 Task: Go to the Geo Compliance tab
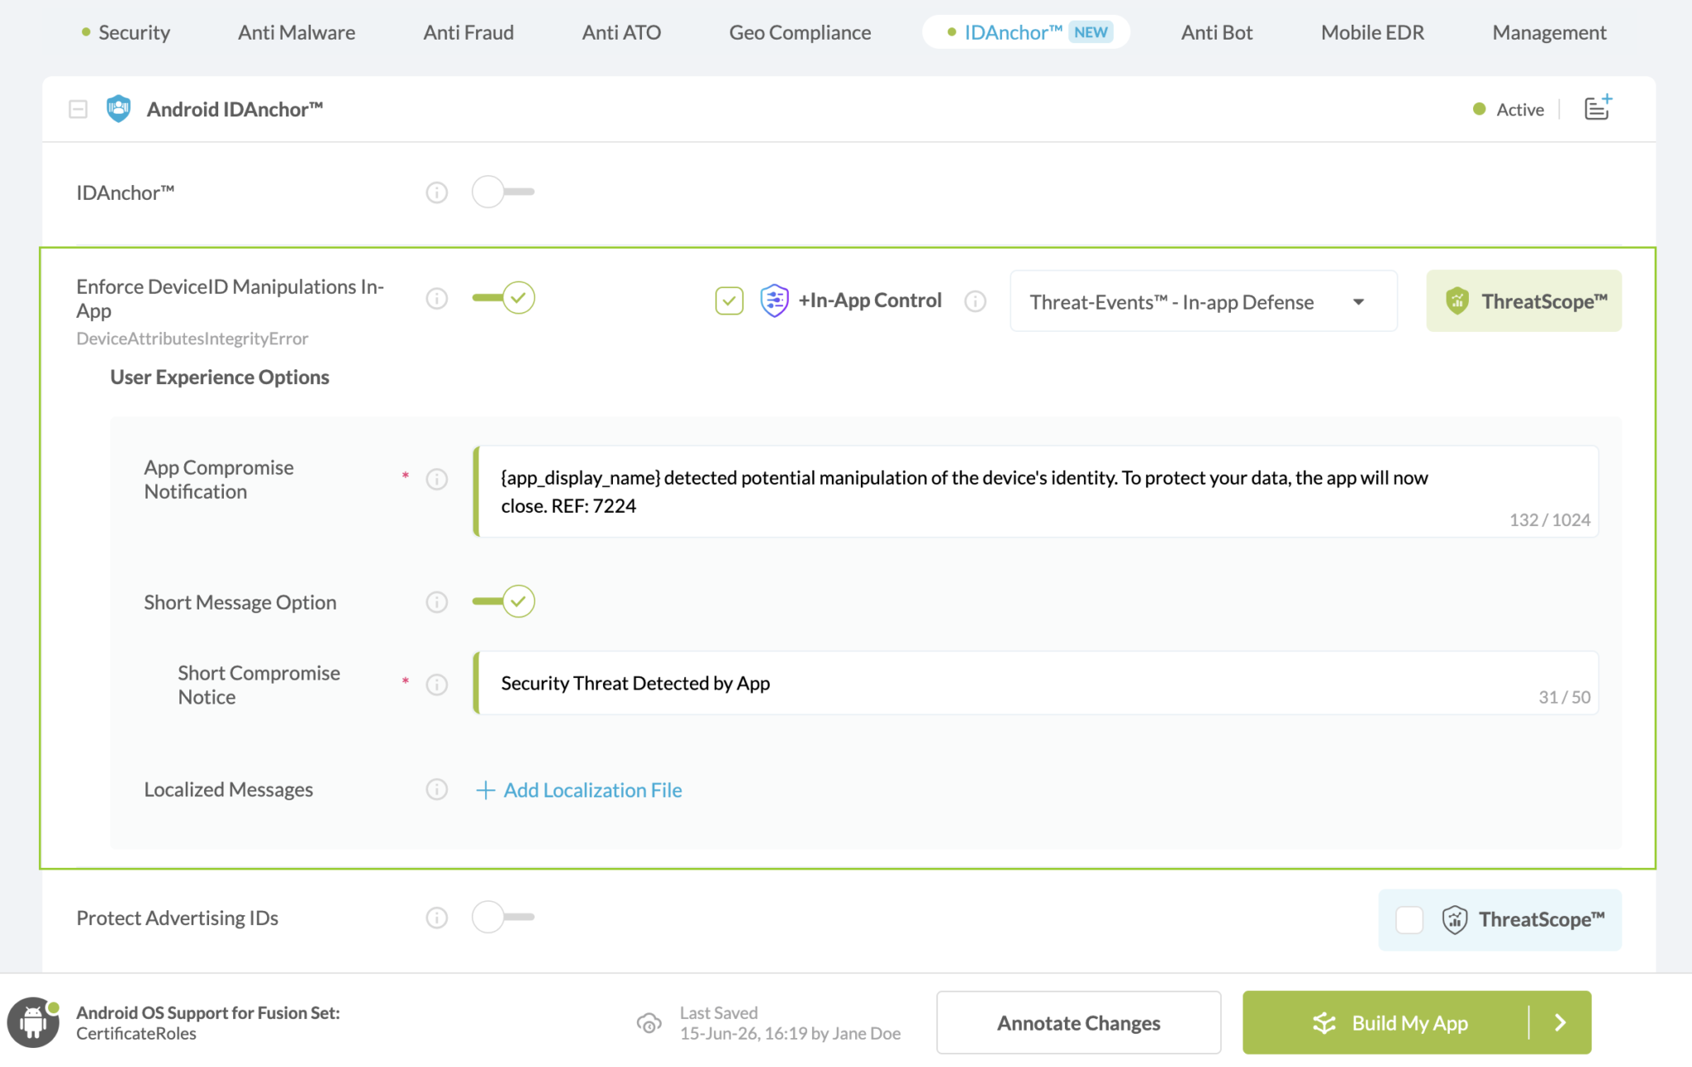(x=800, y=32)
